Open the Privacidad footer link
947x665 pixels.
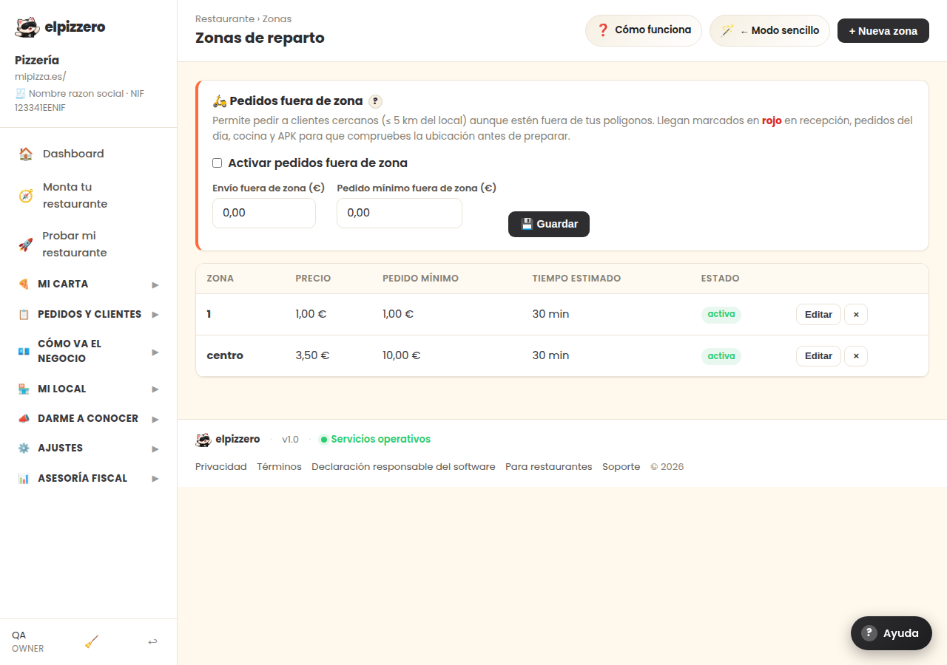(221, 467)
